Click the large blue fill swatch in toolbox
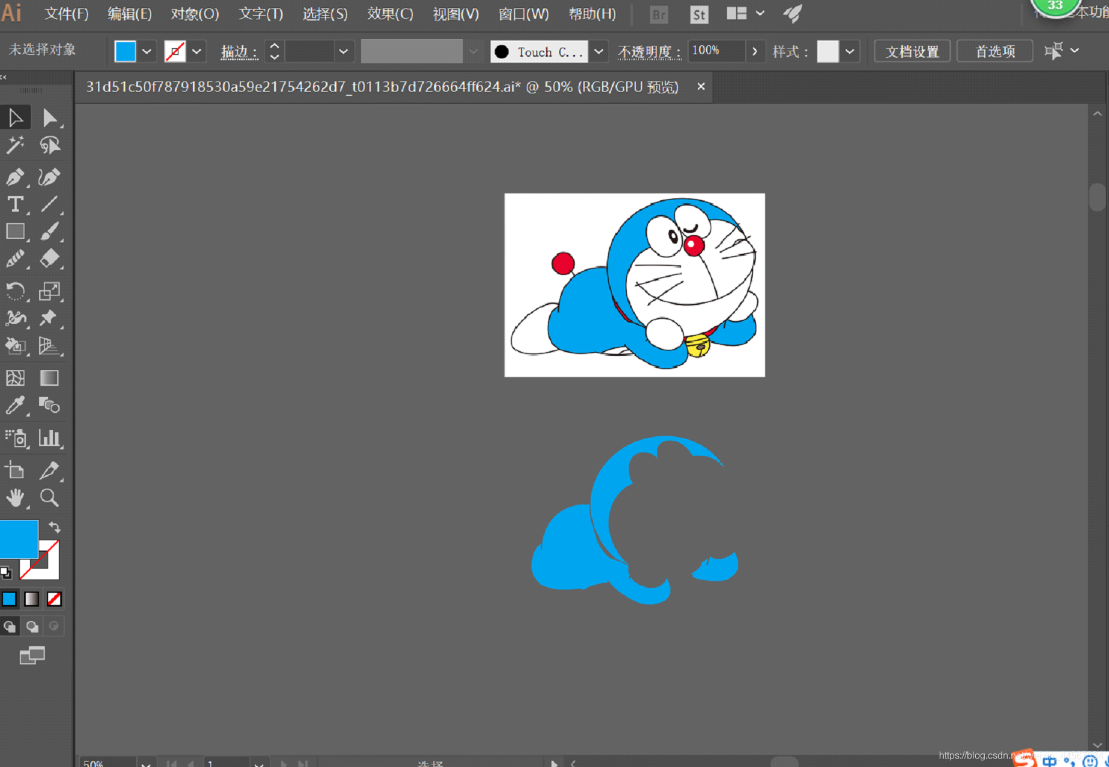Image resolution: width=1109 pixels, height=767 pixels. point(18,538)
